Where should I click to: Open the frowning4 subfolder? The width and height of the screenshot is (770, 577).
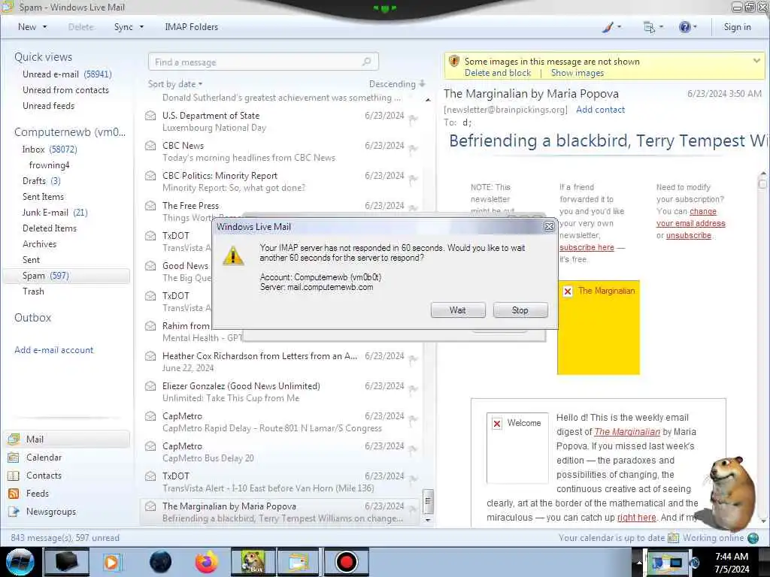[49, 165]
